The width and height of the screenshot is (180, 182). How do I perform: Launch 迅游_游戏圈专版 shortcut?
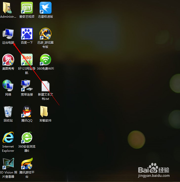pos(46,34)
